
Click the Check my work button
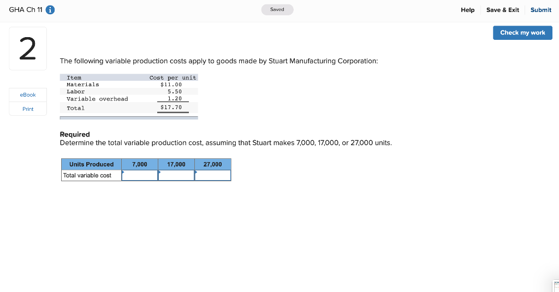point(522,33)
